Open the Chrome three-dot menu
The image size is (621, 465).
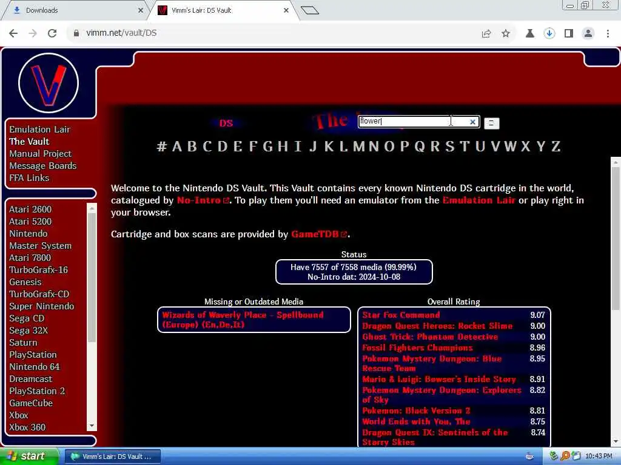pyautogui.click(x=608, y=34)
